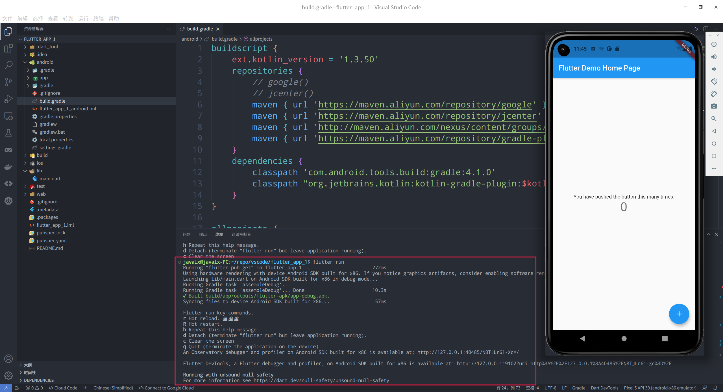723x392 pixels.
Task: Maximize the terminal panel with the caret
Action: [x=708, y=234]
